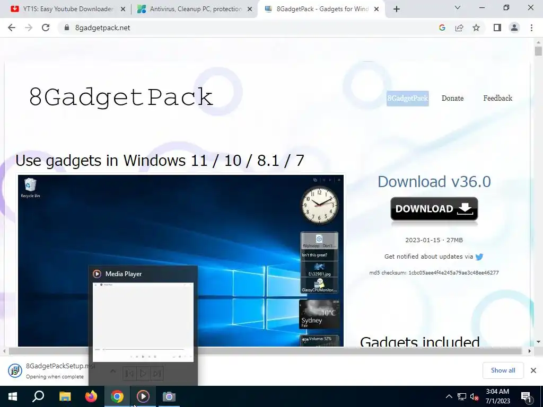
Task: Expand the tab search dropdown arrow
Action: pos(458,7)
